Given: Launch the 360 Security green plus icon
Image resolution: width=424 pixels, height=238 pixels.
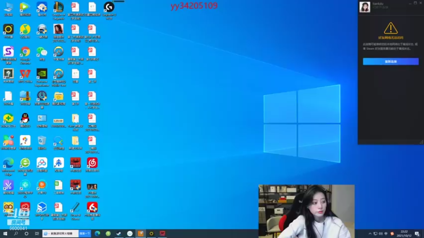Looking at the screenshot, I should pyautogui.click(x=8, y=118).
